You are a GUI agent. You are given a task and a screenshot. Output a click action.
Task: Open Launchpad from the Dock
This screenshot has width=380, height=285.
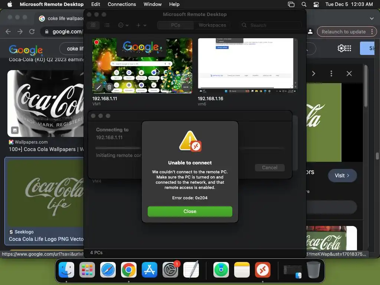pos(87,270)
